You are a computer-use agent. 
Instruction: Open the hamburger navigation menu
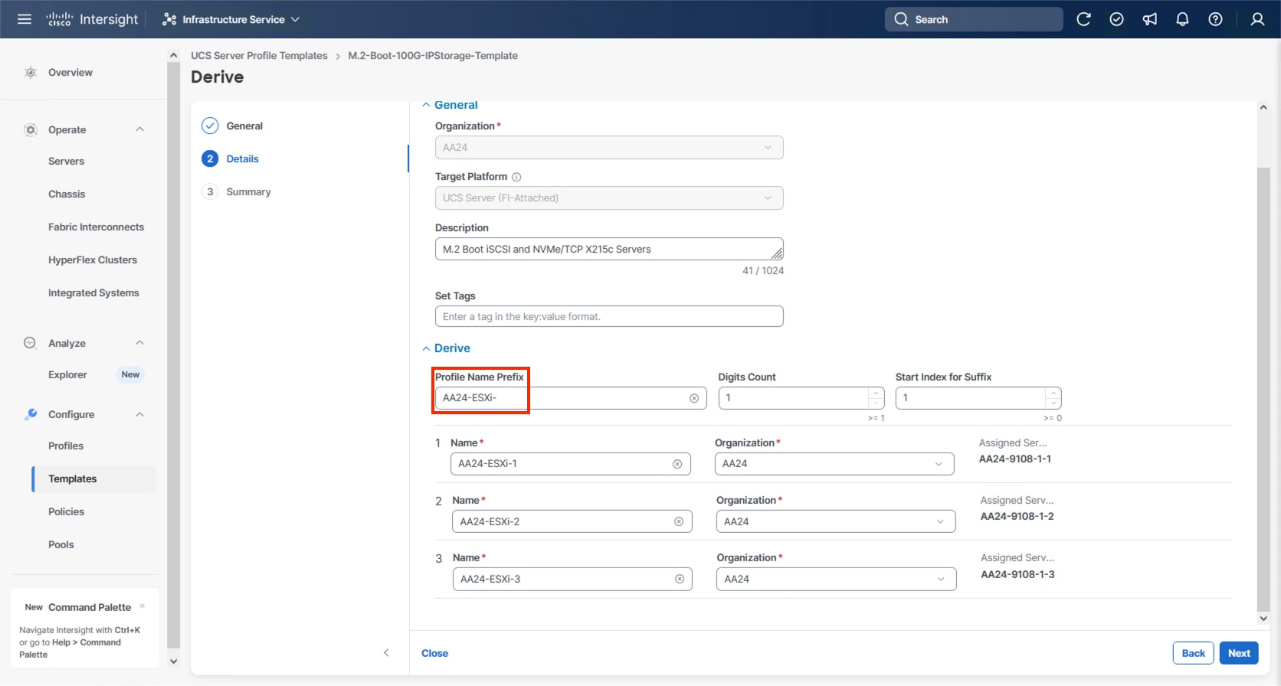25,19
